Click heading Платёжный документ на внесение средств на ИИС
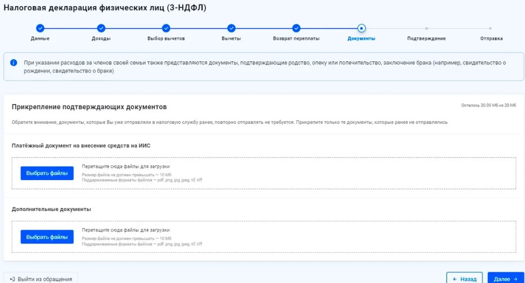525x283 pixels. pyautogui.click(x=81, y=146)
